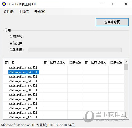This screenshot has width=132, height=128.
Task: Open the 工具(T) menu
Action: coord(24,12)
